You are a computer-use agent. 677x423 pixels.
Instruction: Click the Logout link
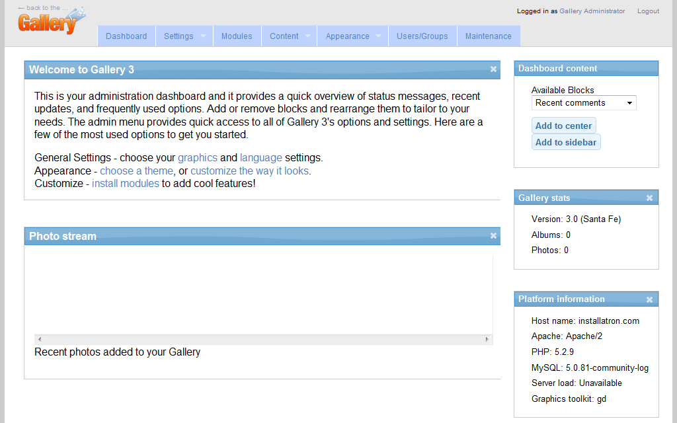click(x=648, y=11)
